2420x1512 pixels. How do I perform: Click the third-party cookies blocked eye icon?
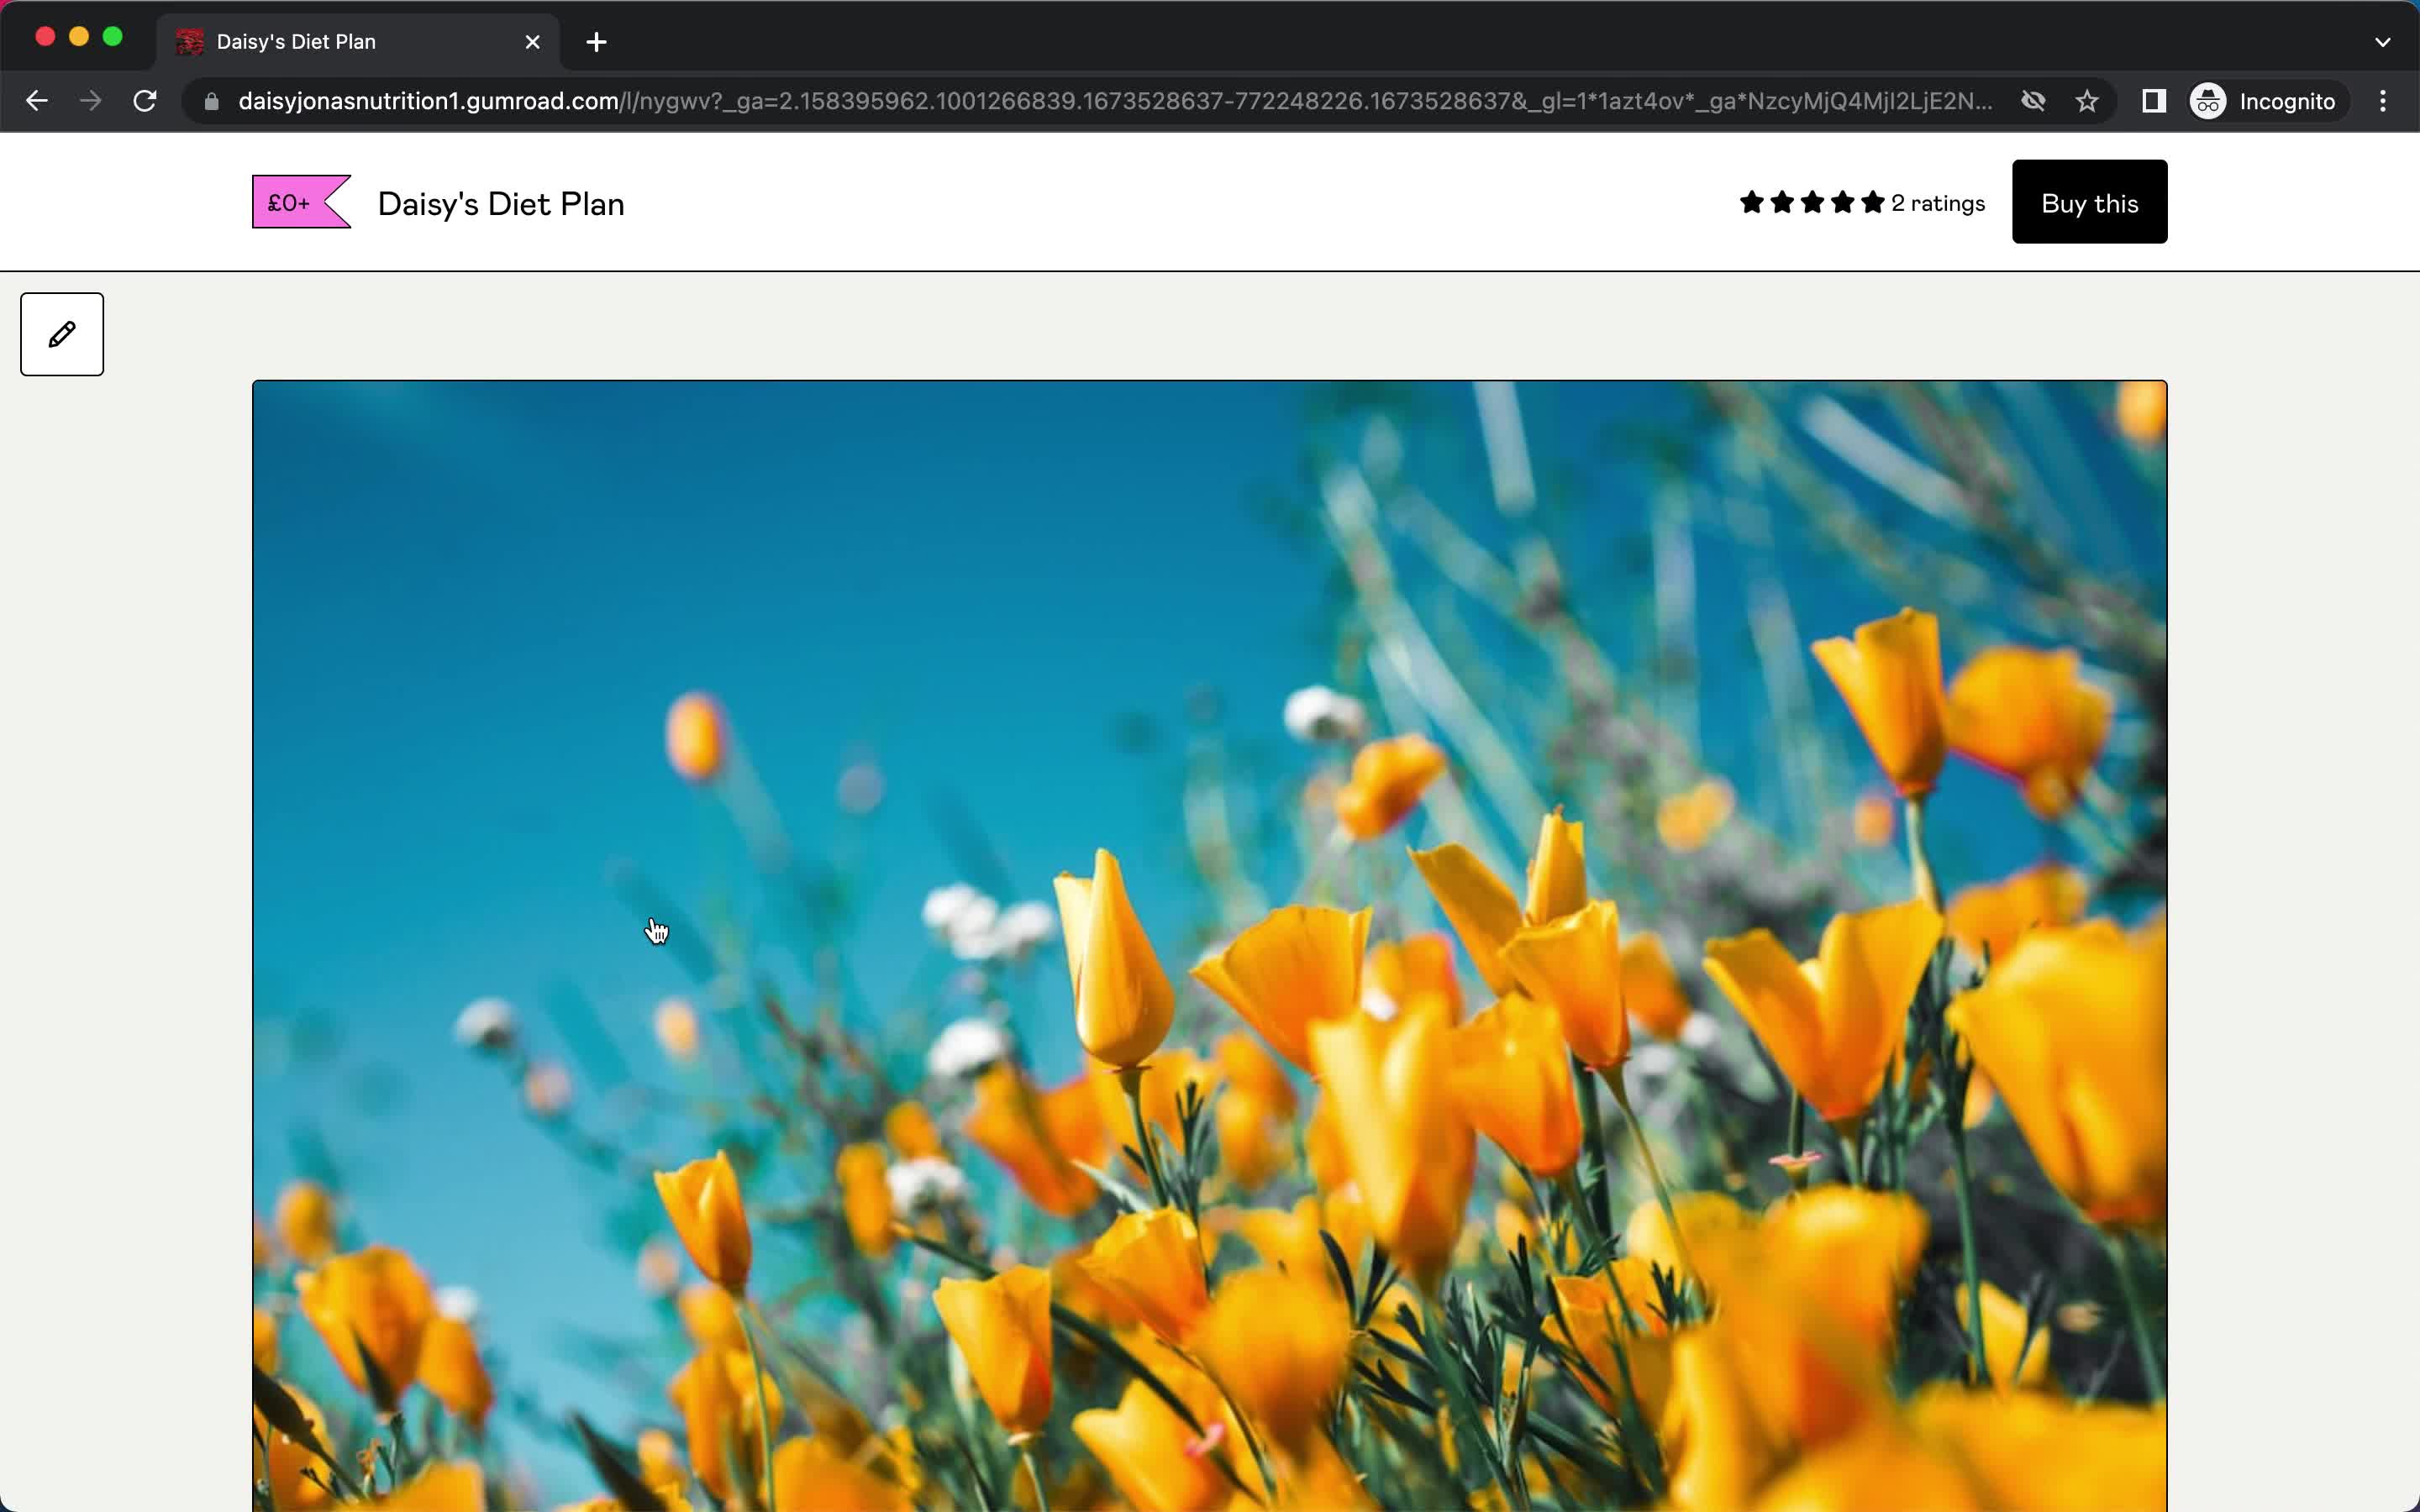pos(2033,101)
